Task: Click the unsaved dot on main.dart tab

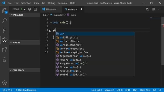Action: (x=81, y=9)
